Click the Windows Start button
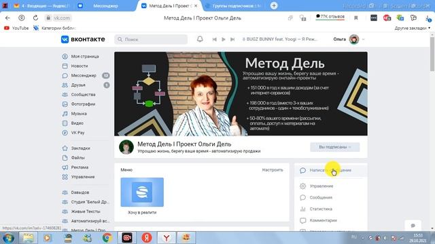Viewport: 435px width, 244px height. click(8, 238)
